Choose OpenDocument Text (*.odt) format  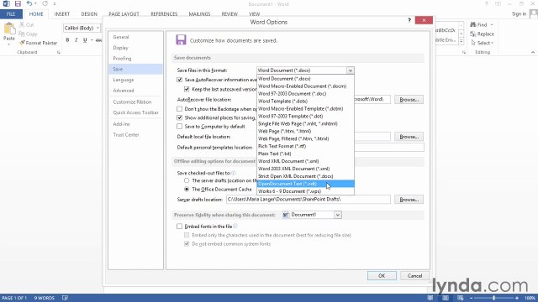pyautogui.click(x=305, y=184)
